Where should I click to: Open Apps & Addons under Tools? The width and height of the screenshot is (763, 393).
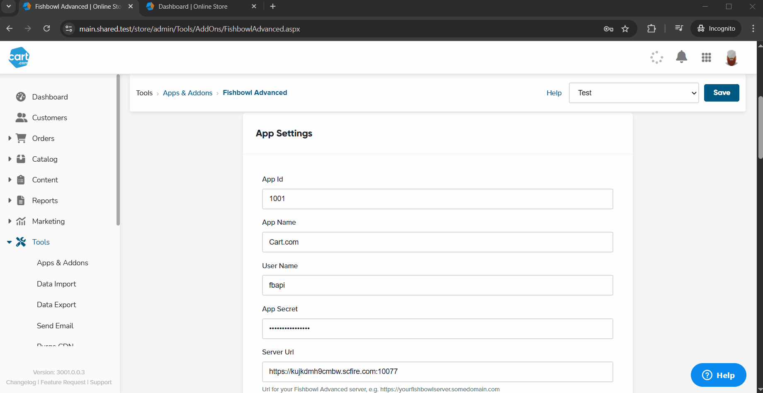click(x=62, y=262)
